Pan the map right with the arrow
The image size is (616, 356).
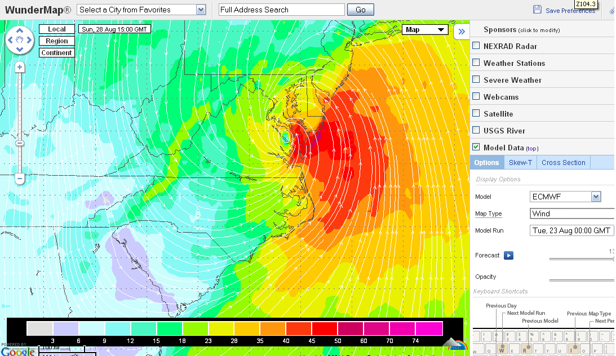point(29,39)
